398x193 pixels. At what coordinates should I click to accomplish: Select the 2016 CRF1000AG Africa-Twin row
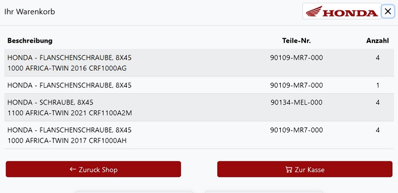point(199,63)
